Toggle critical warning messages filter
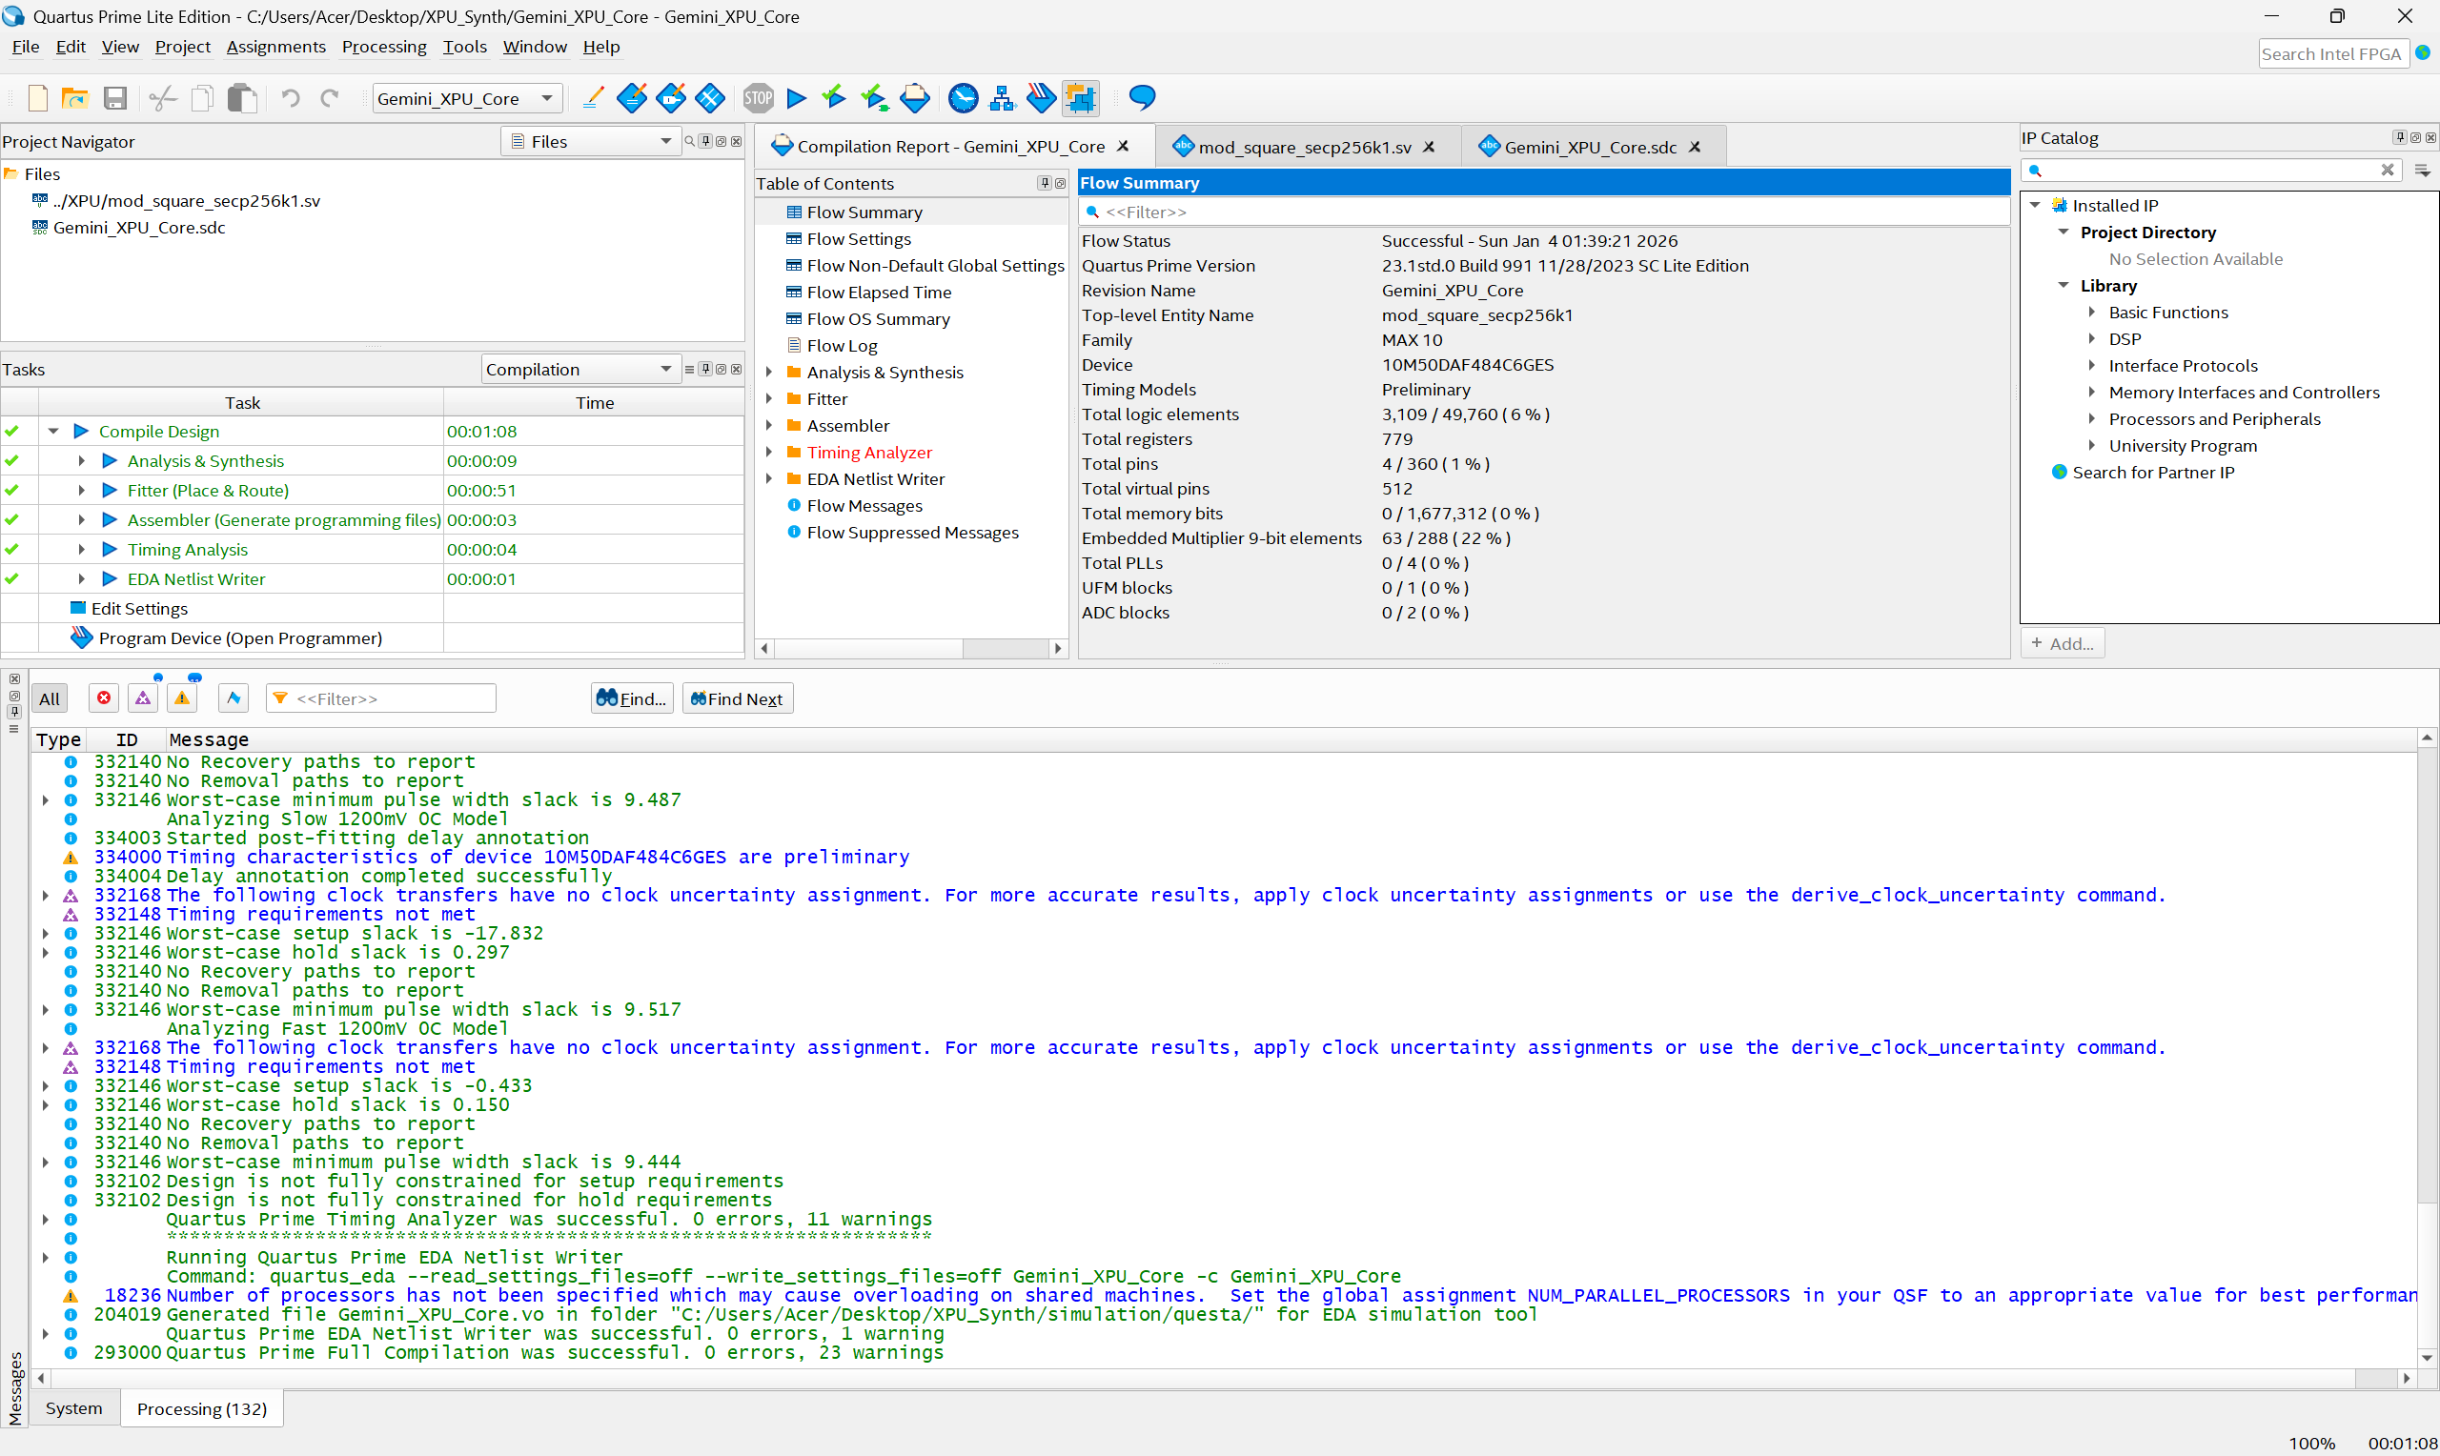Image resolution: width=2440 pixels, height=1456 pixels. 143,698
